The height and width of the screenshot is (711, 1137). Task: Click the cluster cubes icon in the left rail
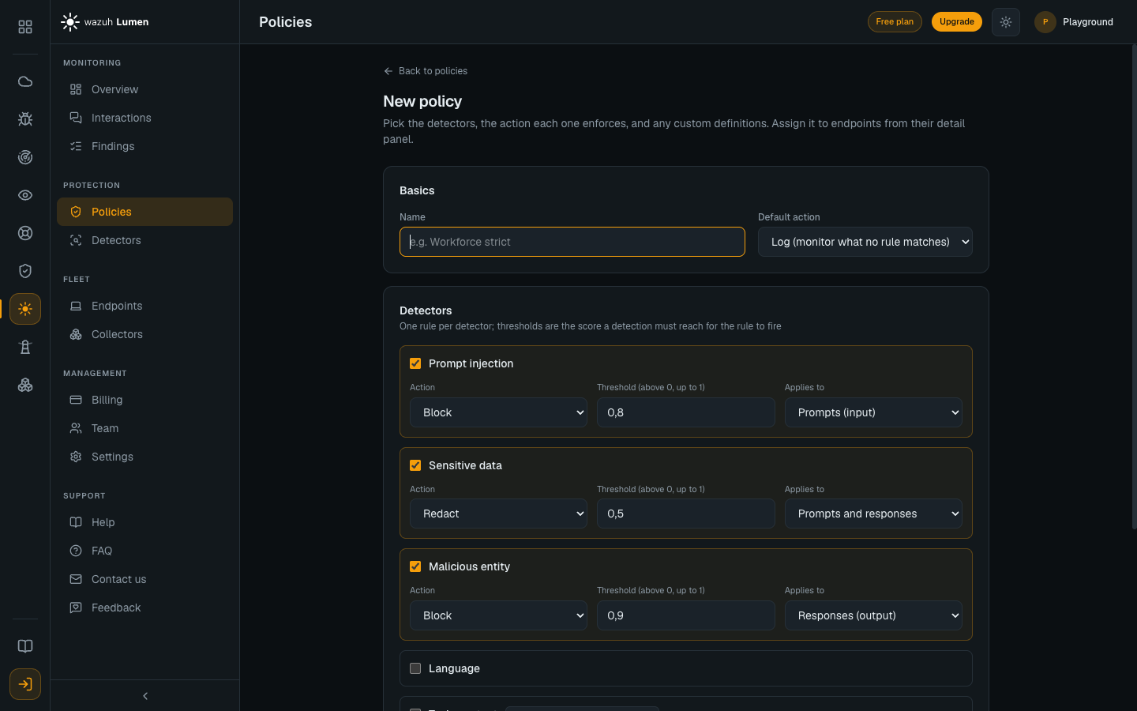[25, 385]
